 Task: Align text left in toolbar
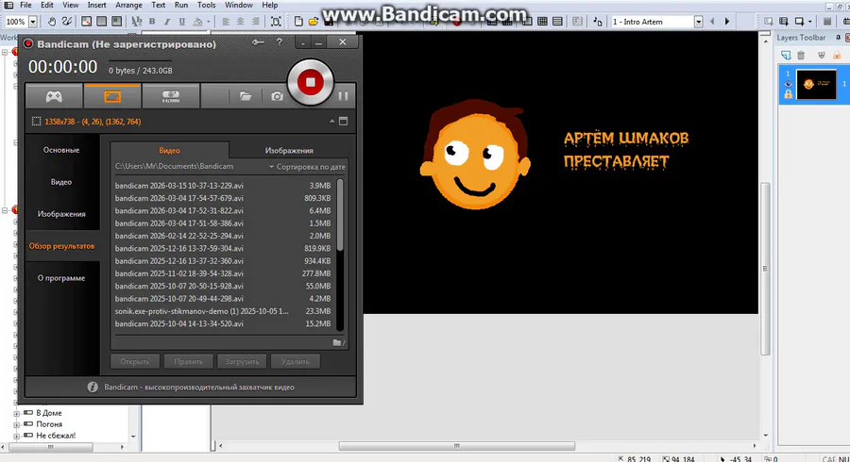[226, 22]
